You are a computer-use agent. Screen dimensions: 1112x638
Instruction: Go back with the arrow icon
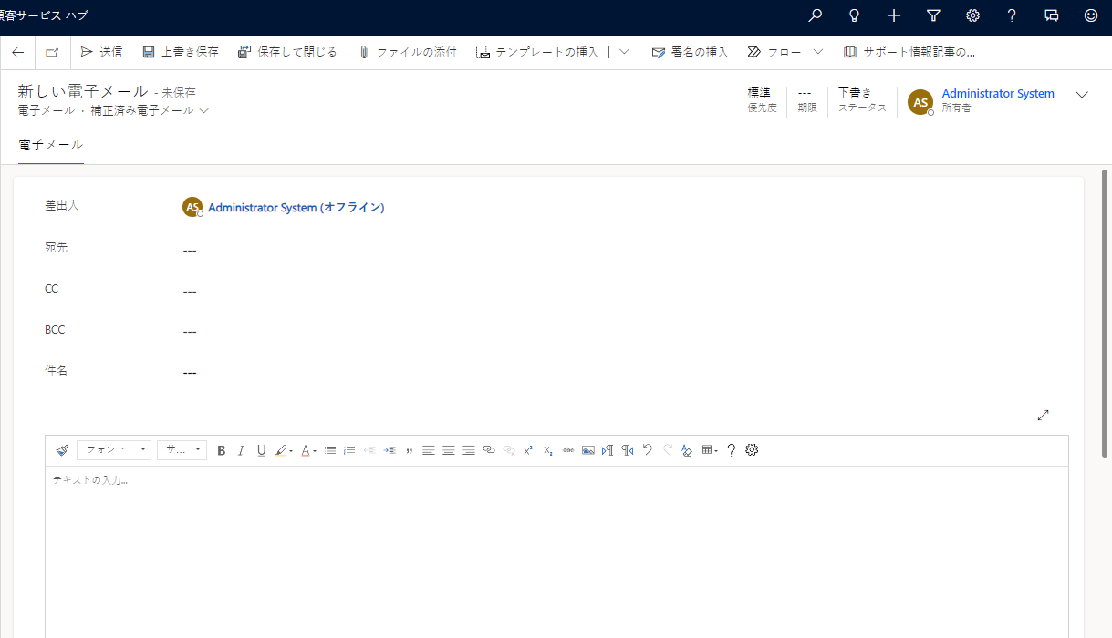(18, 52)
